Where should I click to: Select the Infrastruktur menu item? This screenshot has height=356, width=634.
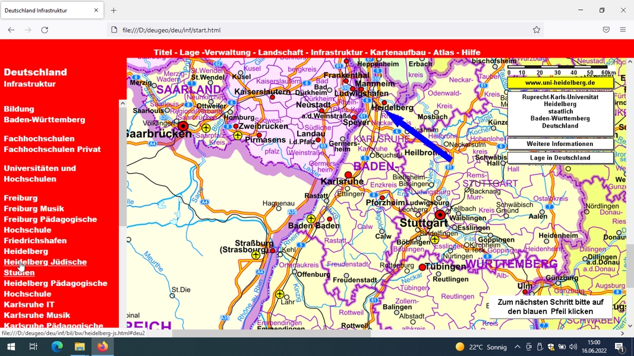tap(336, 52)
